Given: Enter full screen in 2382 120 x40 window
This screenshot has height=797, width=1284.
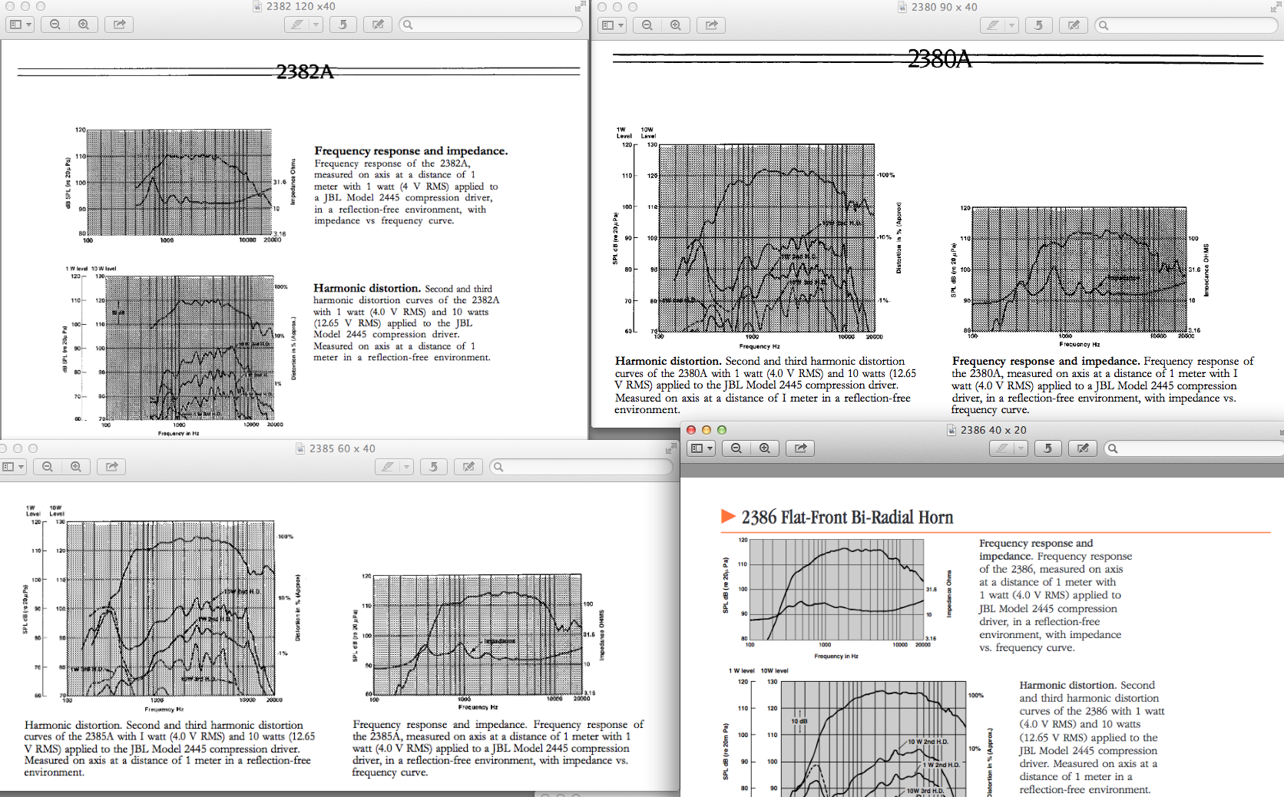Looking at the screenshot, I should point(580,7).
